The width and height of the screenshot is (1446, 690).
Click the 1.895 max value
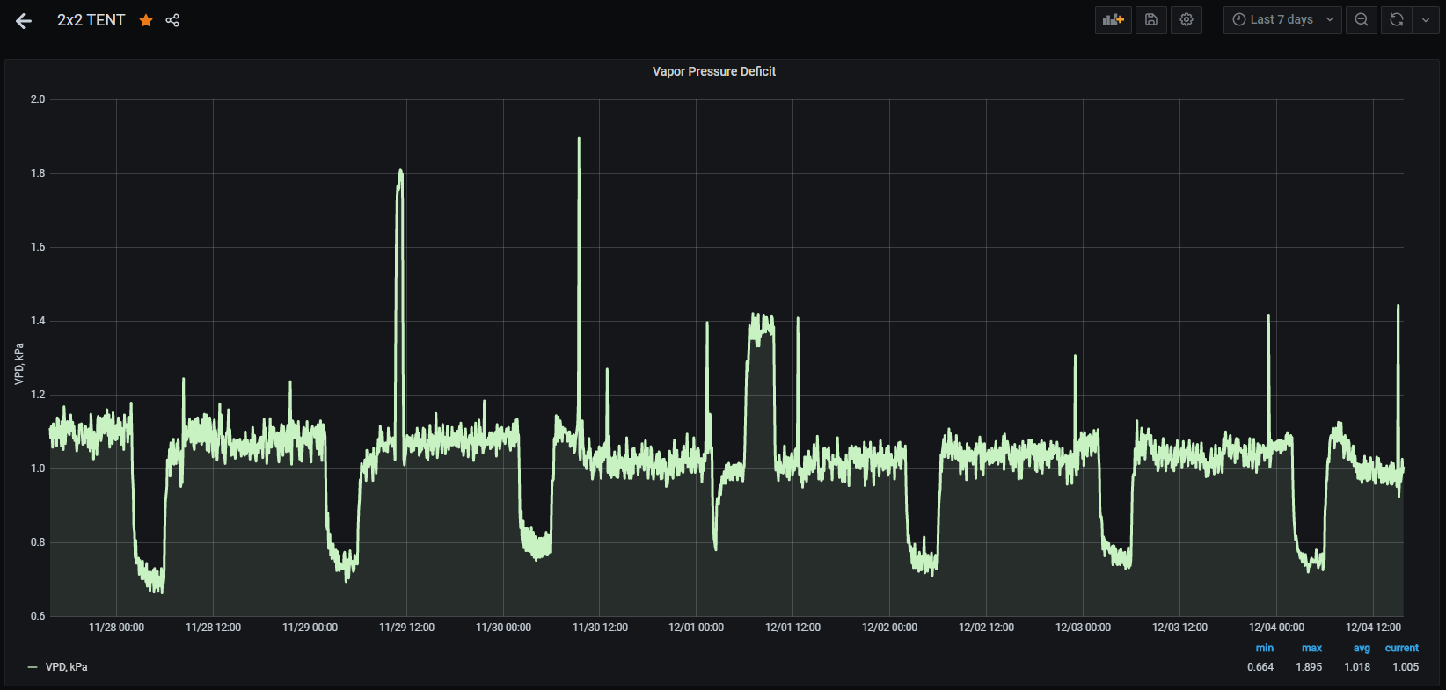[x=1309, y=667]
